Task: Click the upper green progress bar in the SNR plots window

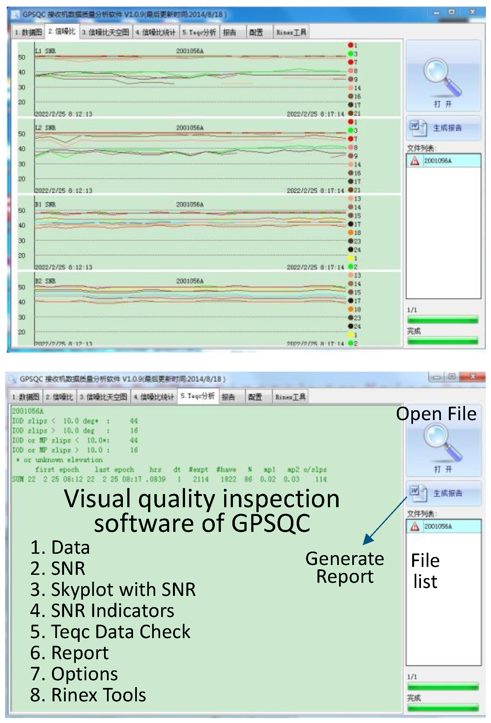Action: 443,319
